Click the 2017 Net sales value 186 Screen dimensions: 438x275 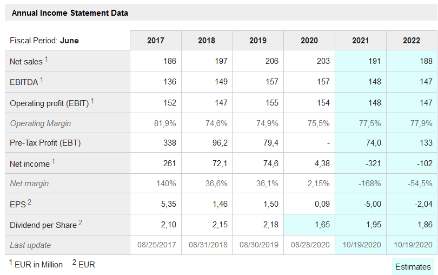(170, 61)
